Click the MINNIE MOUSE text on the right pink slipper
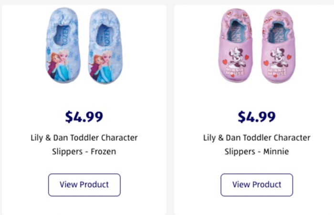Screen dimensions: 334x215 pyautogui.click(x=279, y=72)
